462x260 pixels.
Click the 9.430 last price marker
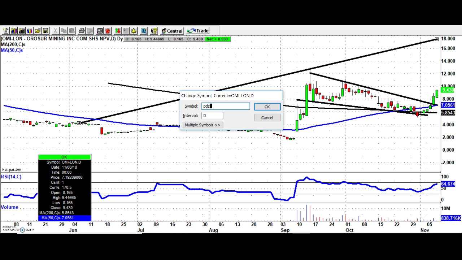pyautogui.click(x=448, y=90)
